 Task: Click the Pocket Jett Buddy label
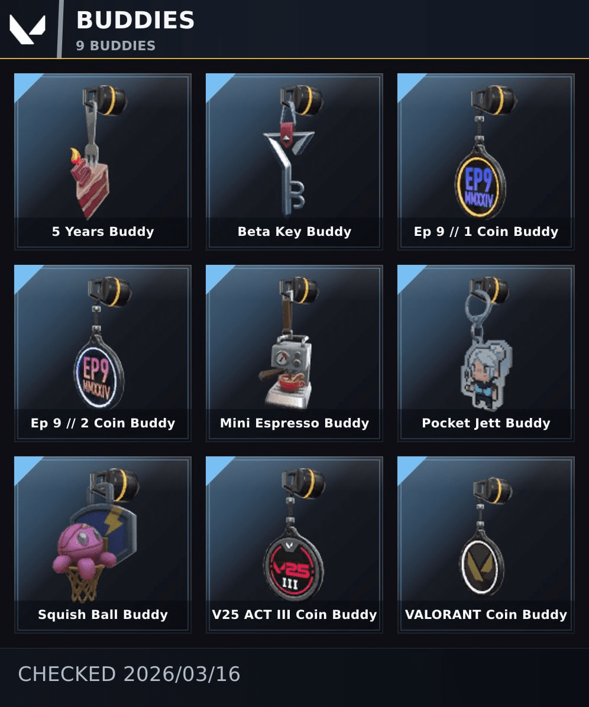coord(486,423)
